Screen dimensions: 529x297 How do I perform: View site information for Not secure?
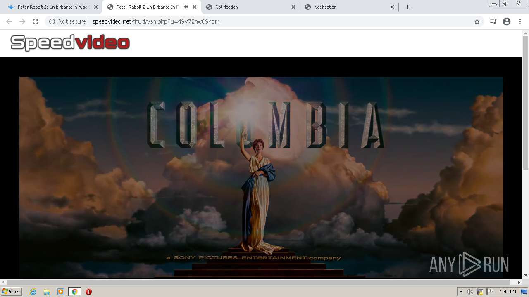click(x=67, y=21)
